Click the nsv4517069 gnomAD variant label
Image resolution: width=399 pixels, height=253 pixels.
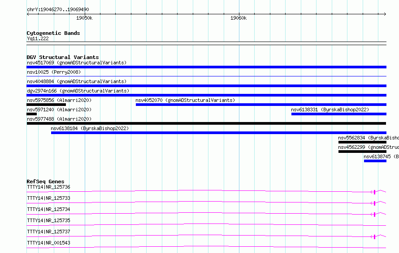coord(77,63)
